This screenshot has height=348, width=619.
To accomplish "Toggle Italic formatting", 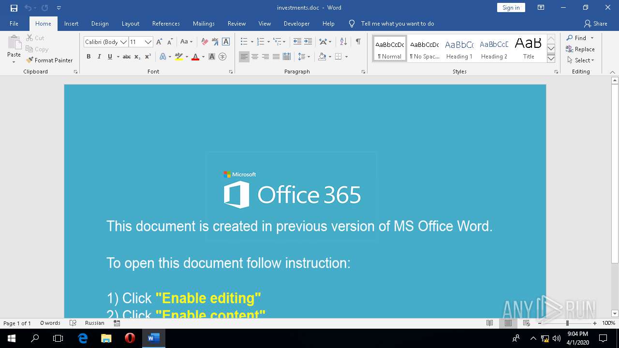I will [x=99, y=57].
